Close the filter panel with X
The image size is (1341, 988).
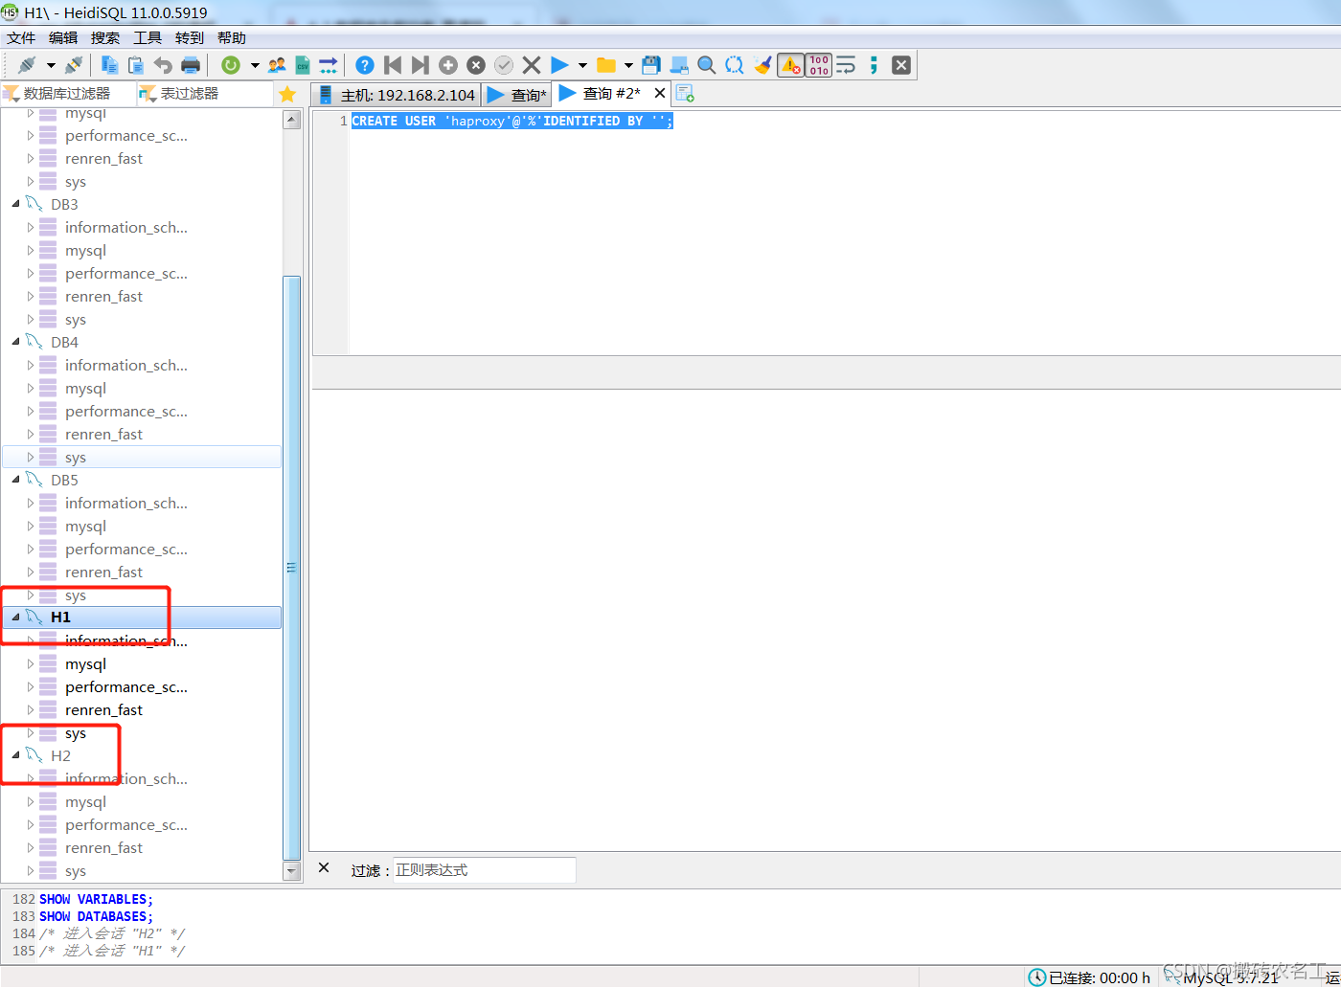pyautogui.click(x=324, y=867)
